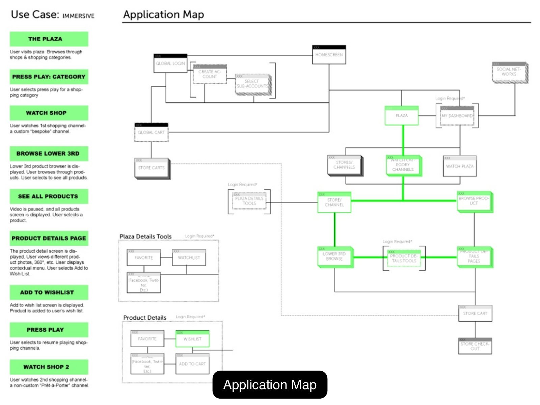Image resolution: width=540 pixels, height=405 pixels.
Task: Click the GLOBAL LOGIN node
Action: 170,63
